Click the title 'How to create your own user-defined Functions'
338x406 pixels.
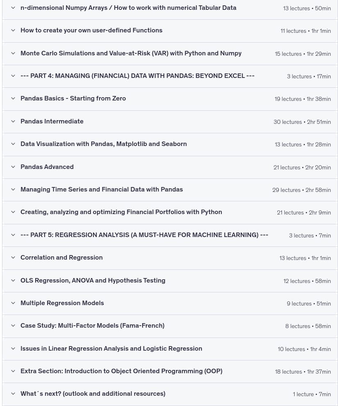(91, 30)
